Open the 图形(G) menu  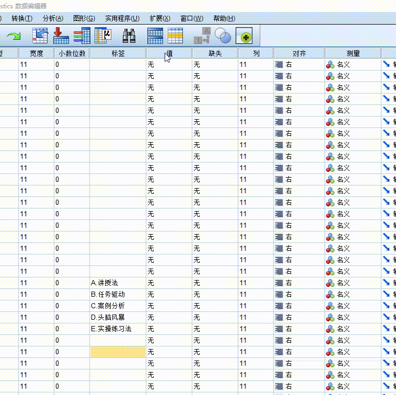84,18
